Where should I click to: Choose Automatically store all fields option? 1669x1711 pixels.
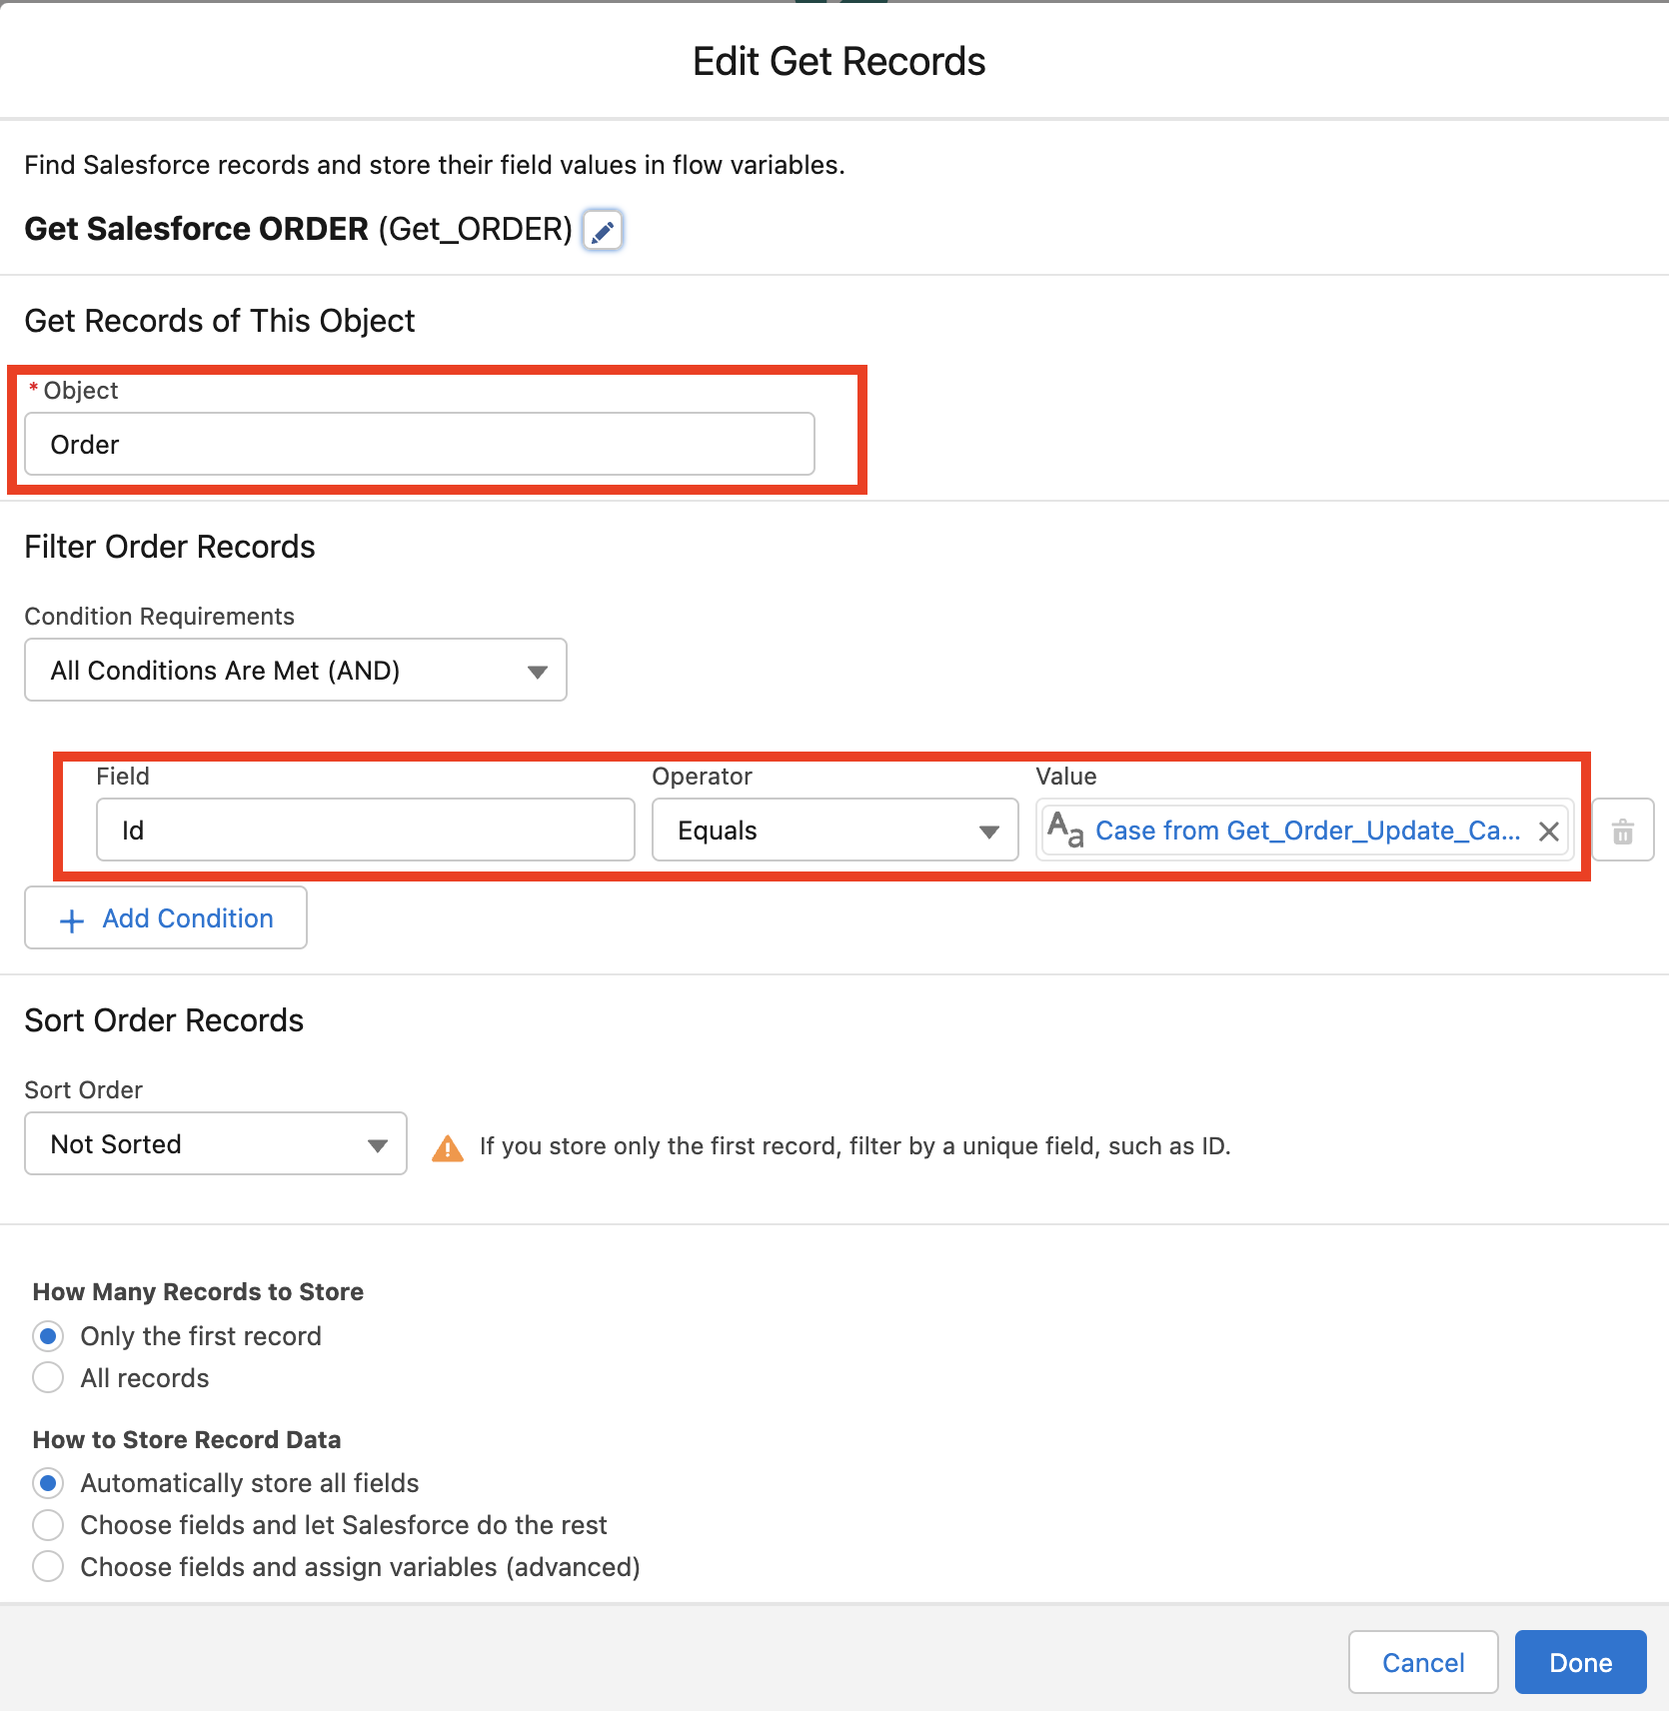click(48, 1483)
